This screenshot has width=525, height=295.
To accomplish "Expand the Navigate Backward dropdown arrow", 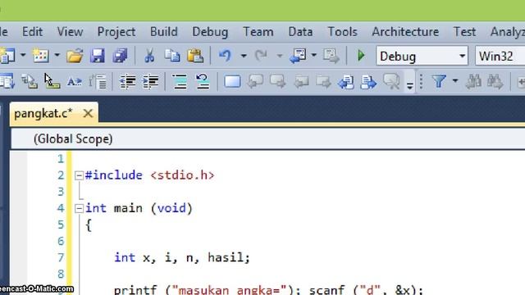I will (313, 56).
